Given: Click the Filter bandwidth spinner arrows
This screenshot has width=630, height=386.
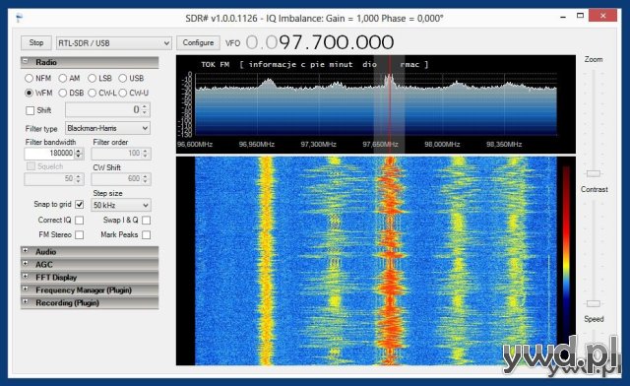Looking at the screenshot, I should tap(79, 154).
